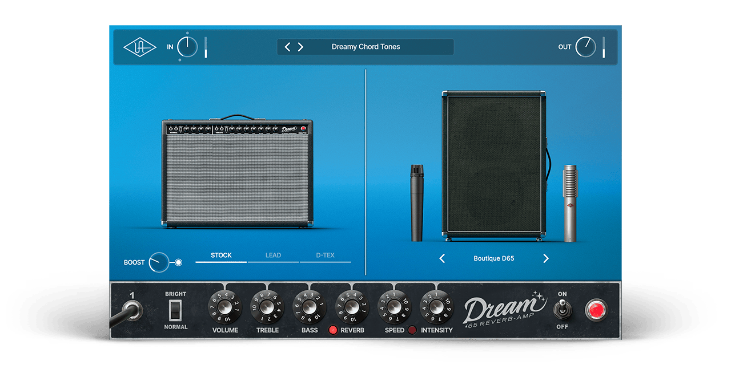731x365 pixels.
Task: Adjust the BOOST knob
Action: tap(159, 262)
